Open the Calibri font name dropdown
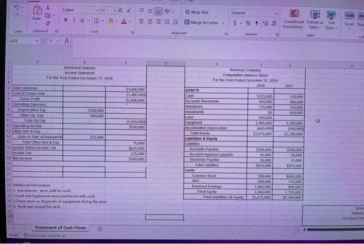Screen dimensions: 364x244 pos(98,10)
